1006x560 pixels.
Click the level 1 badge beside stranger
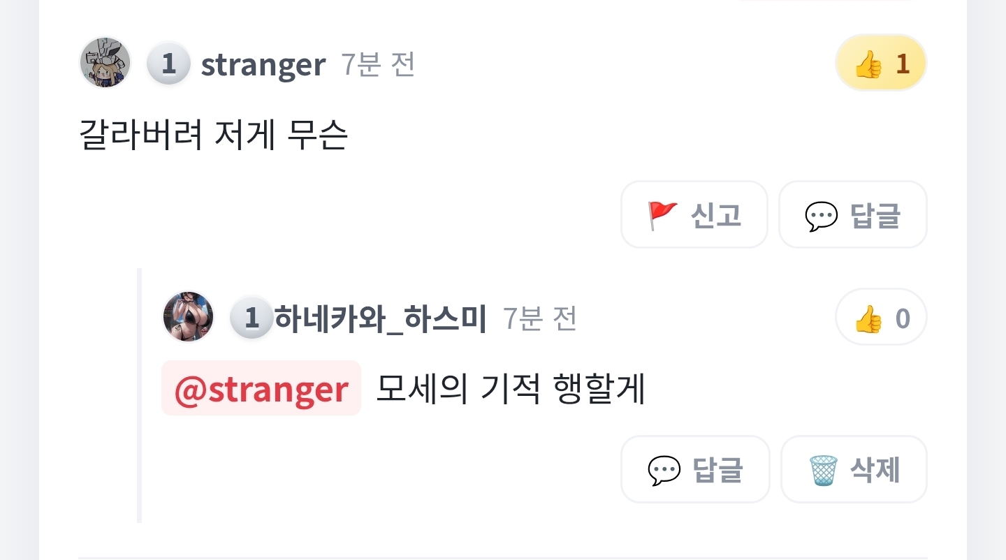tap(168, 64)
